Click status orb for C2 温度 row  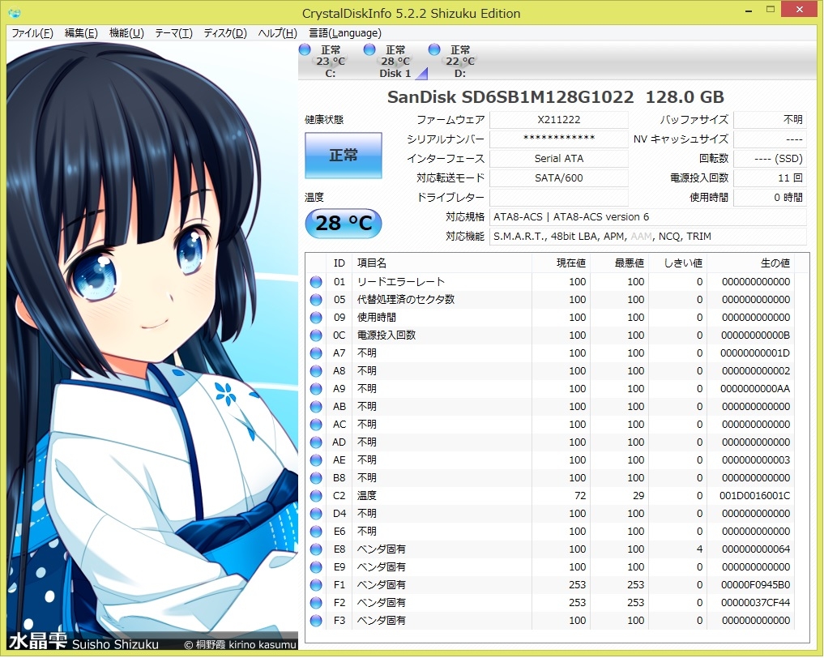(316, 496)
